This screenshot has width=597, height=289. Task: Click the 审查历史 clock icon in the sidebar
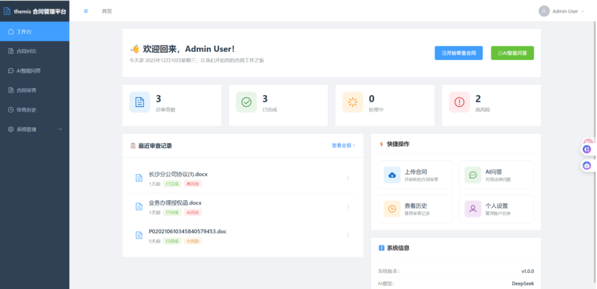pos(11,110)
